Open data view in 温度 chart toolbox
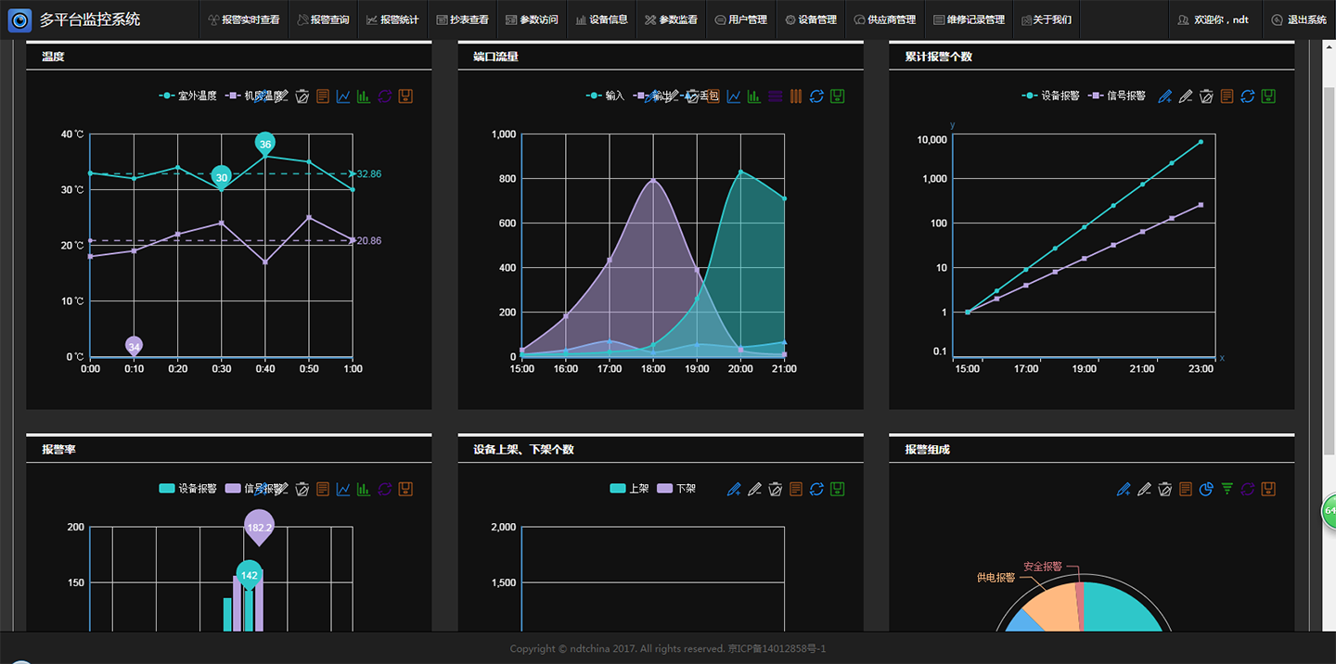The height and width of the screenshot is (664, 1336). pyautogui.click(x=323, y=96)
